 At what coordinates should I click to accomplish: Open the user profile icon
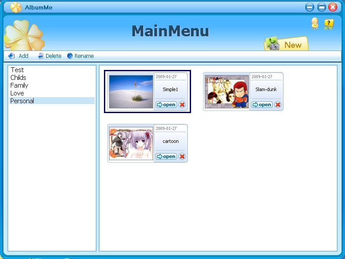[x=315, y=23]
